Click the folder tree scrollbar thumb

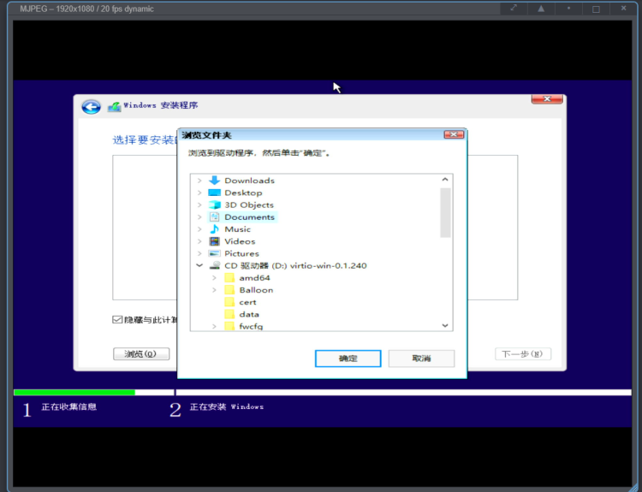tap(445, 212)
